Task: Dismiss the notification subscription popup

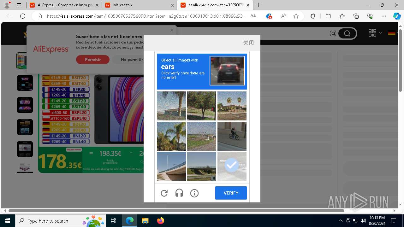Action: pos(172,30)
